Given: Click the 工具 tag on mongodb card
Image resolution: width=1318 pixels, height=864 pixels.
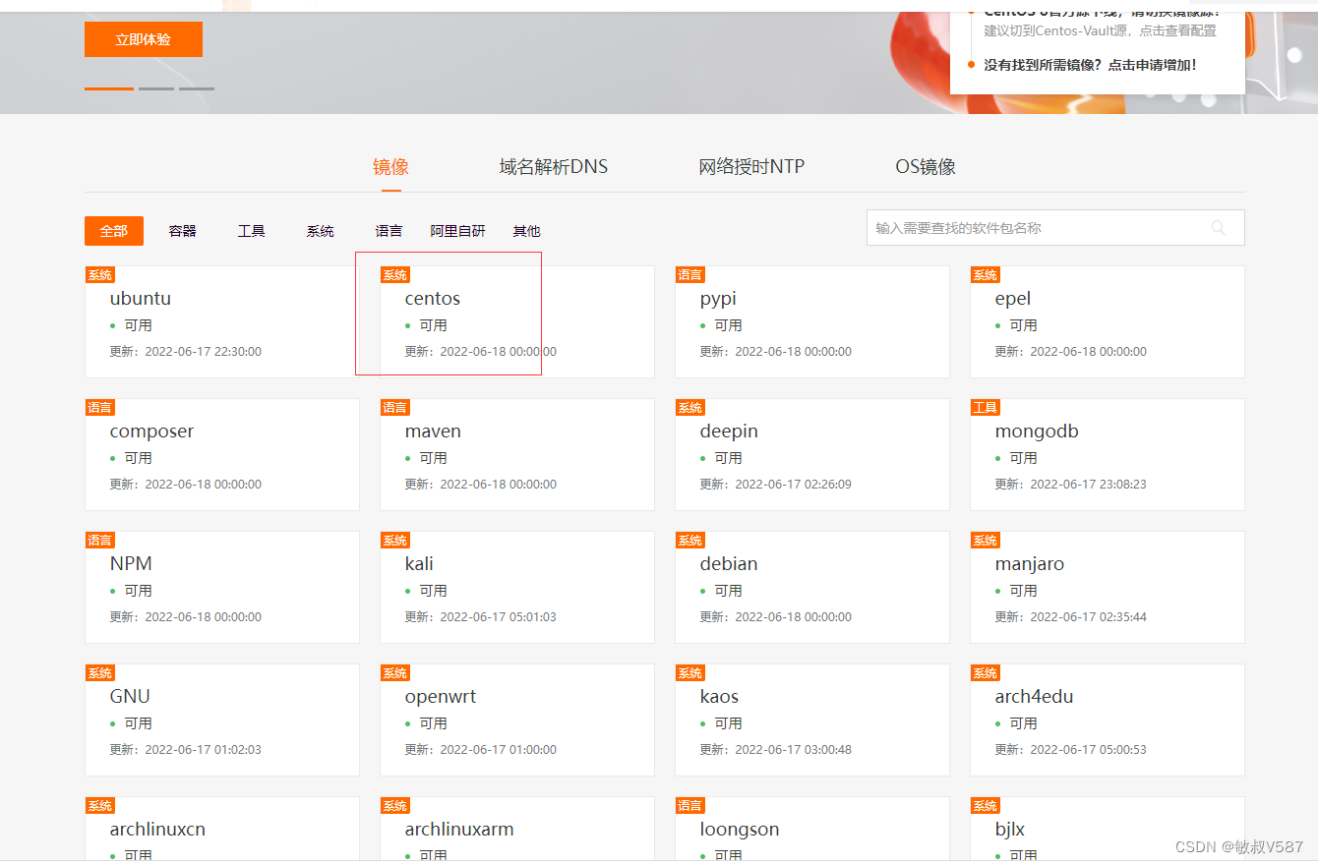Looking at the screenshot, I should pos(986,408).
